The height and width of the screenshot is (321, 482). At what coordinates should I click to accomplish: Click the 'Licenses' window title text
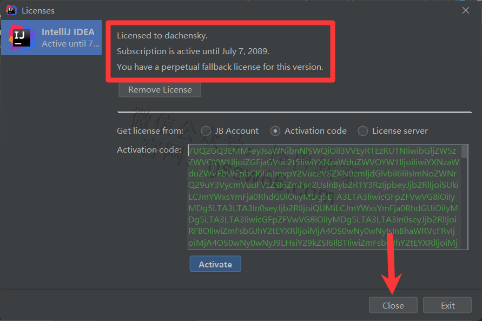tap(38, 10)
